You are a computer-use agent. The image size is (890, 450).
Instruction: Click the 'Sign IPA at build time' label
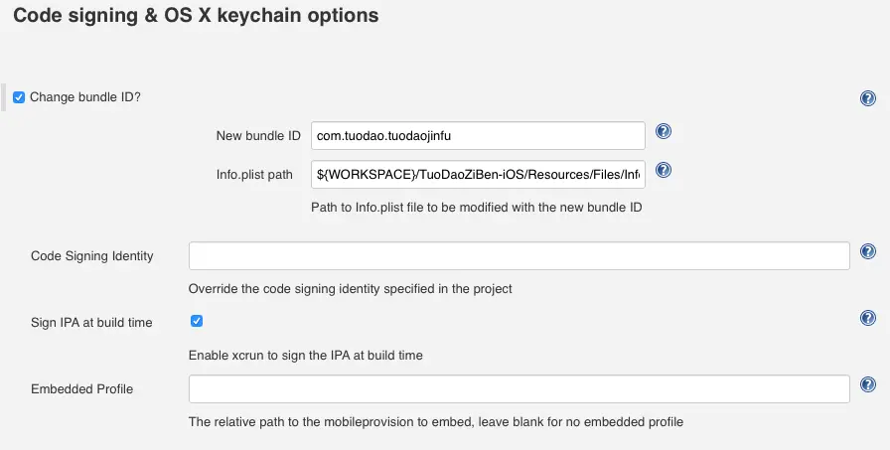92,323
